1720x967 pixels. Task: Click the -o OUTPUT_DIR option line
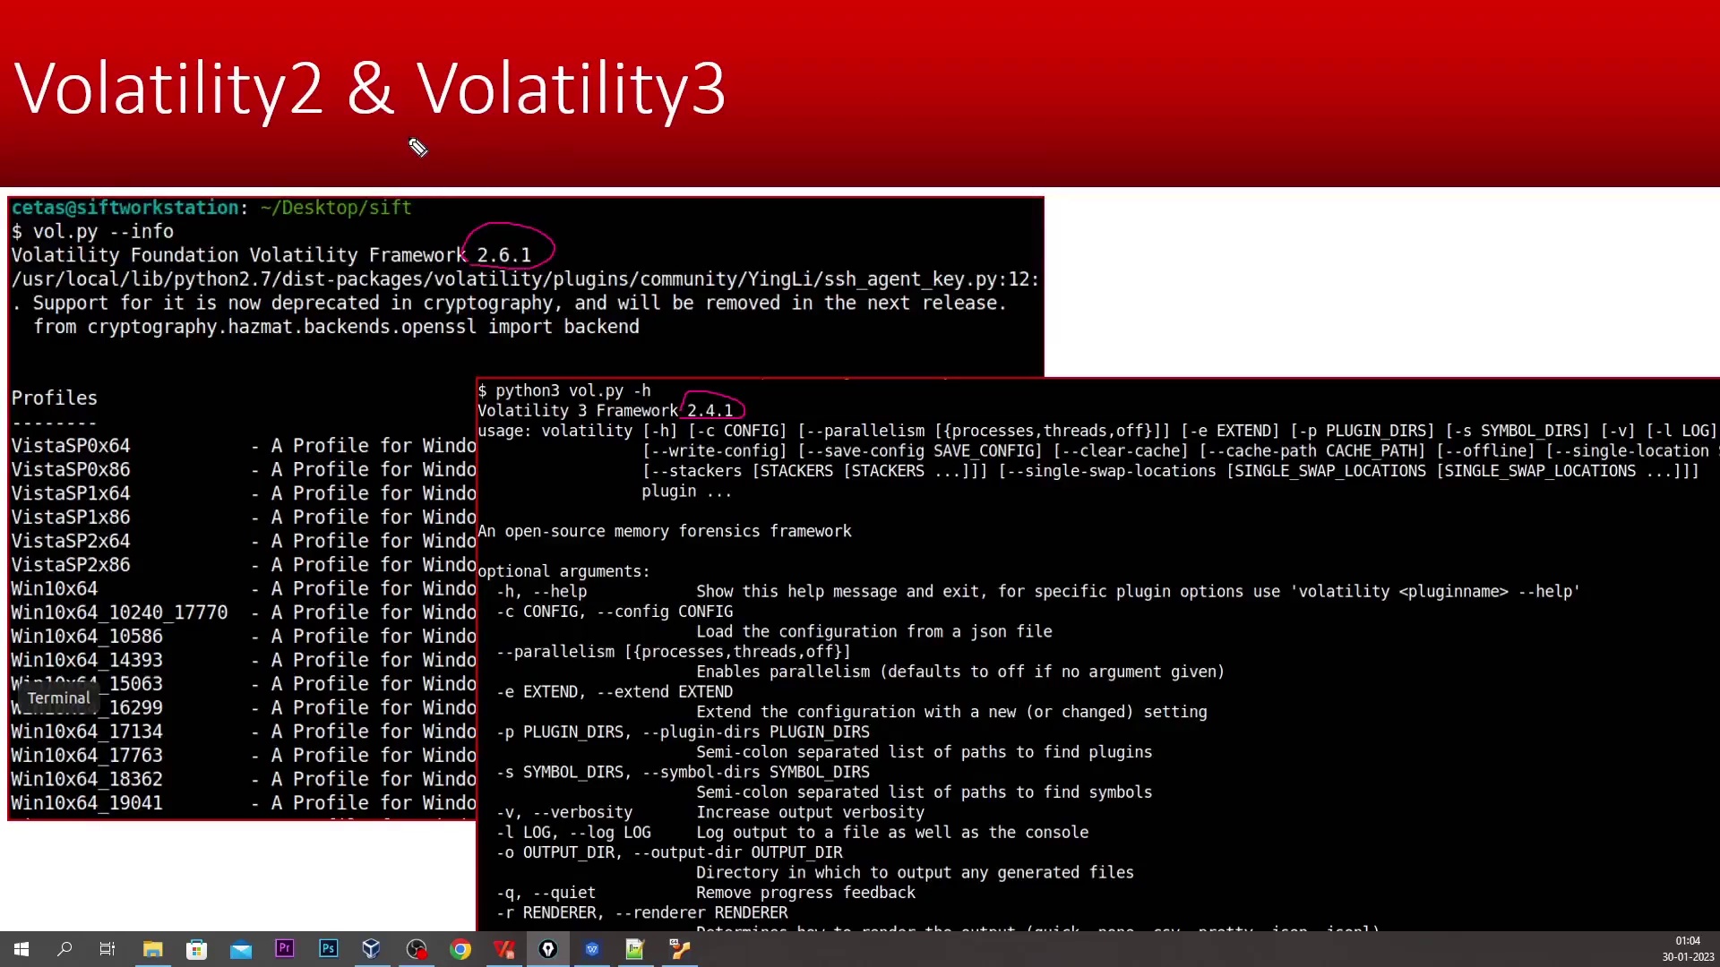[x=669, y=852]
